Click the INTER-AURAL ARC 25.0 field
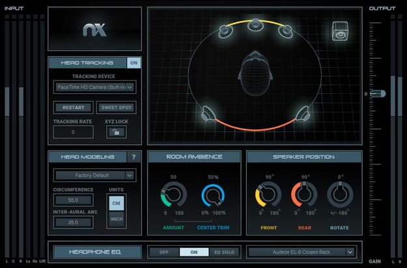The height and width of the screenshot is (268, 407). pyautogui.click(x=73, y=222)
